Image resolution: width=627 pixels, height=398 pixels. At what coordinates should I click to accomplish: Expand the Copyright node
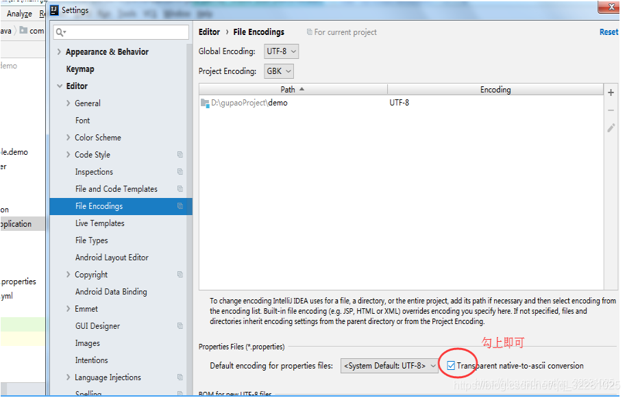pos(68,275)
